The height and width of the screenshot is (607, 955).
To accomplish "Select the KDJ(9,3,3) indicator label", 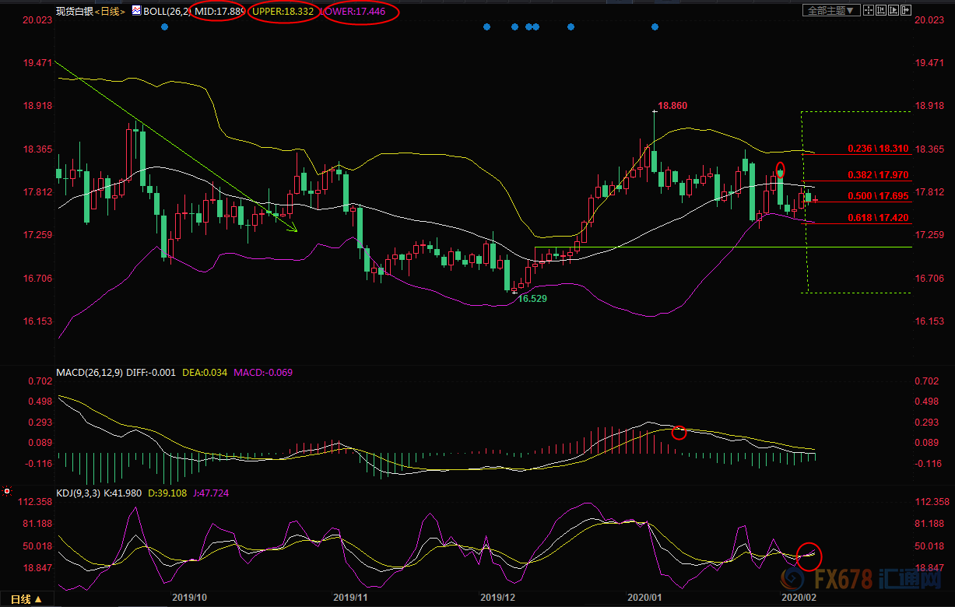I will pos(78,493).
